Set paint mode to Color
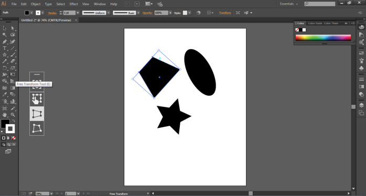 (x=4, y=138)
